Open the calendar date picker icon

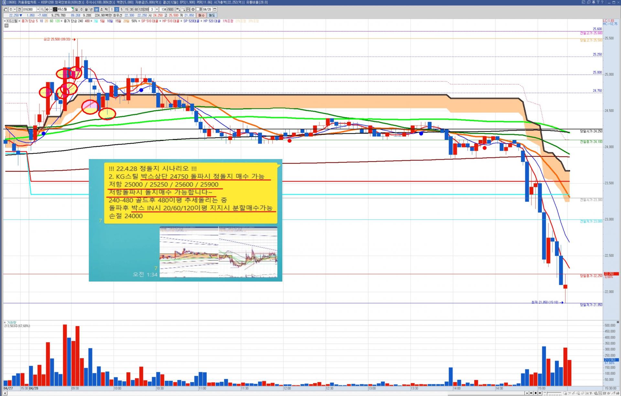pyautogui.click(x=215, y=9)
